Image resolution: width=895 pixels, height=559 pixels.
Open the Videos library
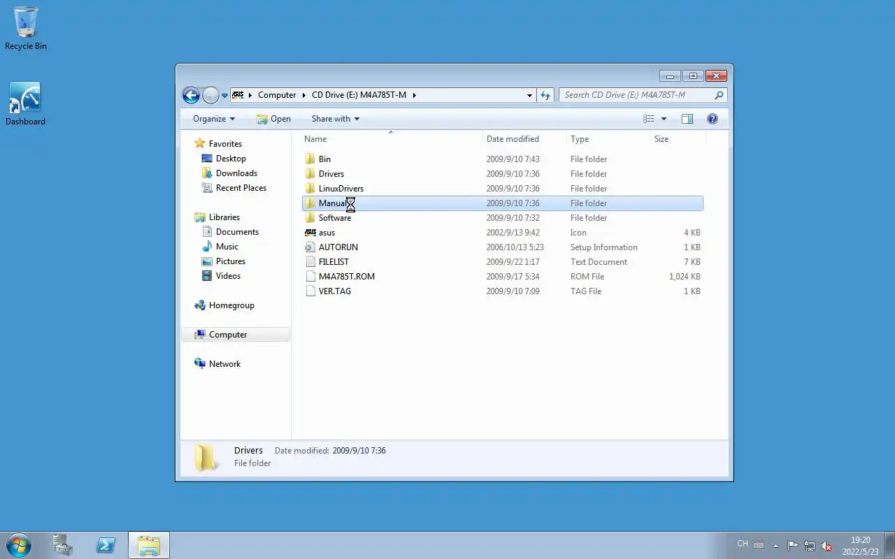pyautogui.click(x=228, y=276)
